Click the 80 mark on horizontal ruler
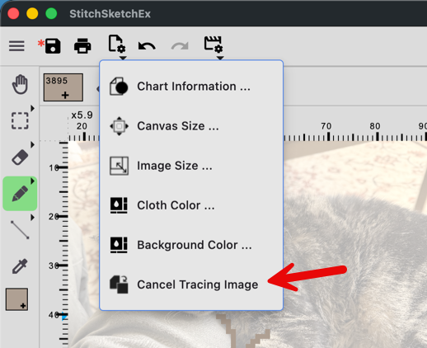The height and width of the screenshot is (348, 427). (375, 126)
